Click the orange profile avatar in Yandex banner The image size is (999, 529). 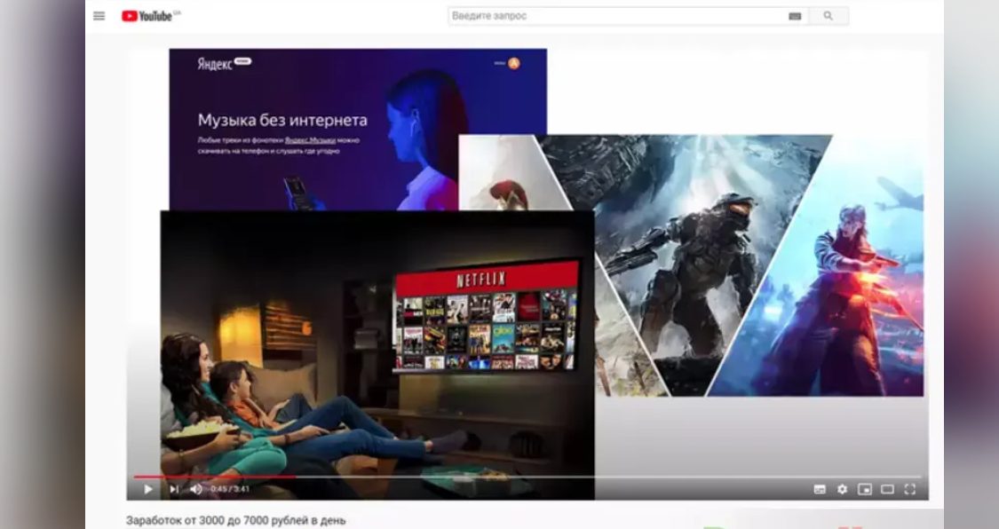[x=514, y=63]
